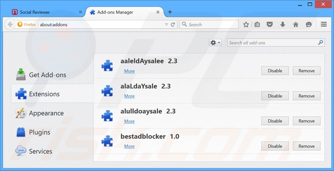The width and height of the screenshot is (334, 171).
Task: Close the Add-ons Manager tab
Action: point(158,12)
